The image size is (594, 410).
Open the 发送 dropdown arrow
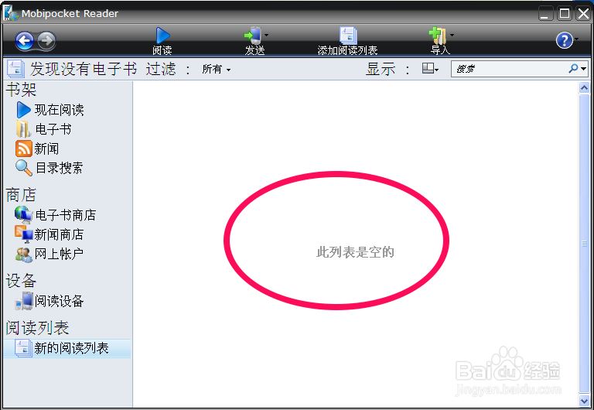coord(266,36)
